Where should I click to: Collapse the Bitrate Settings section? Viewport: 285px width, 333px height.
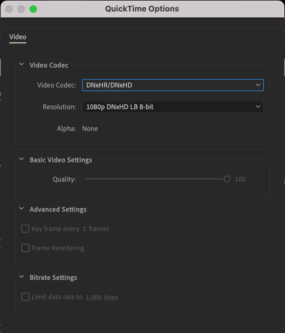click(x=21, y=277)
